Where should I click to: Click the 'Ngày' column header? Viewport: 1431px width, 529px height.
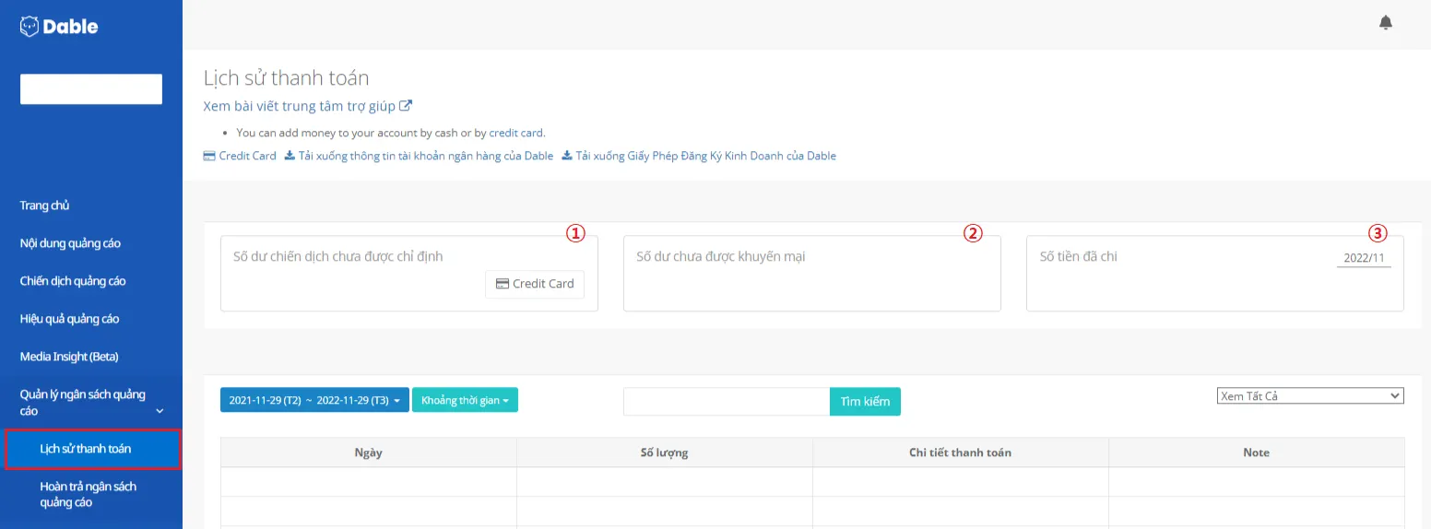click(369, 453)
